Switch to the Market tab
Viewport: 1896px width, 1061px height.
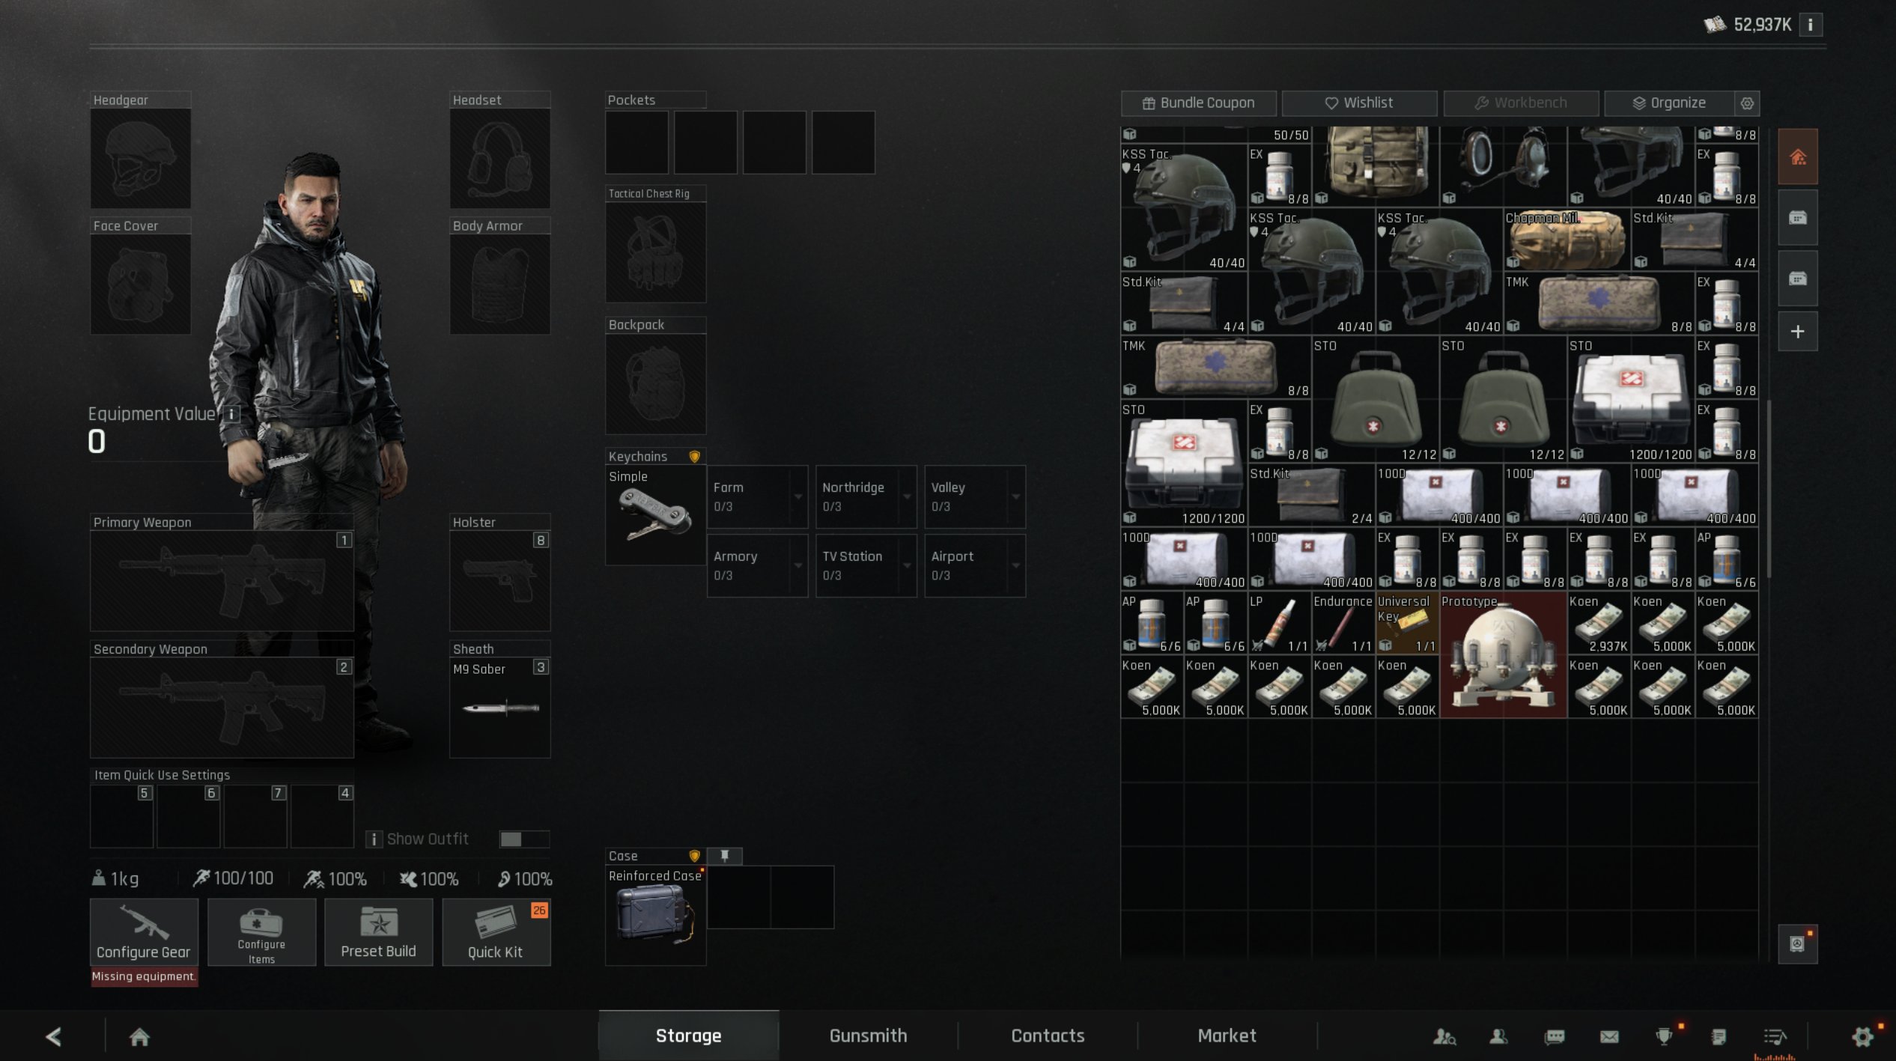point(1227,1036)
